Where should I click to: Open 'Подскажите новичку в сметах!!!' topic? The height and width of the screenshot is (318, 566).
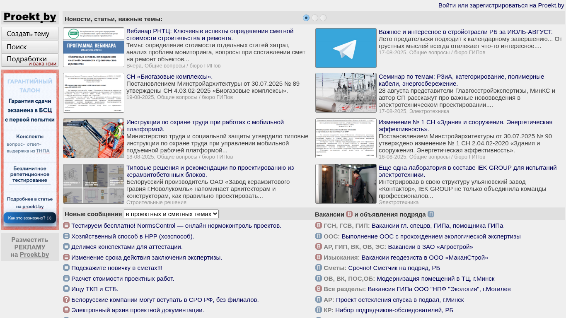pos(117,268)
